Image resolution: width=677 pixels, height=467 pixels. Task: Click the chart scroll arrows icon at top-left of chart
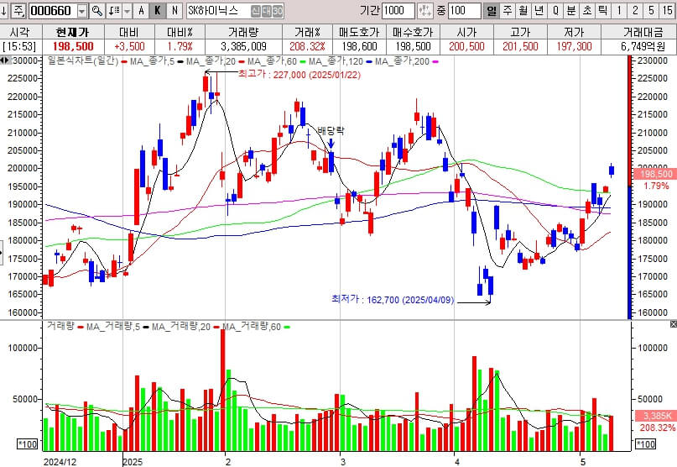5,61
